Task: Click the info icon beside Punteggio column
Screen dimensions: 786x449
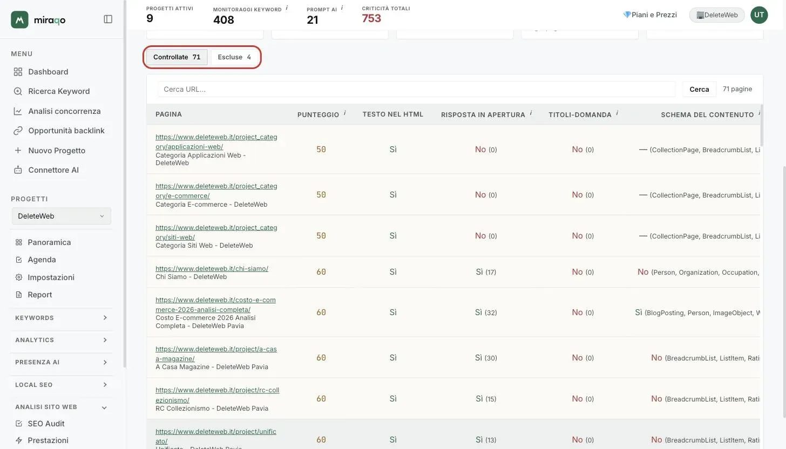Action: pos(344,113)
